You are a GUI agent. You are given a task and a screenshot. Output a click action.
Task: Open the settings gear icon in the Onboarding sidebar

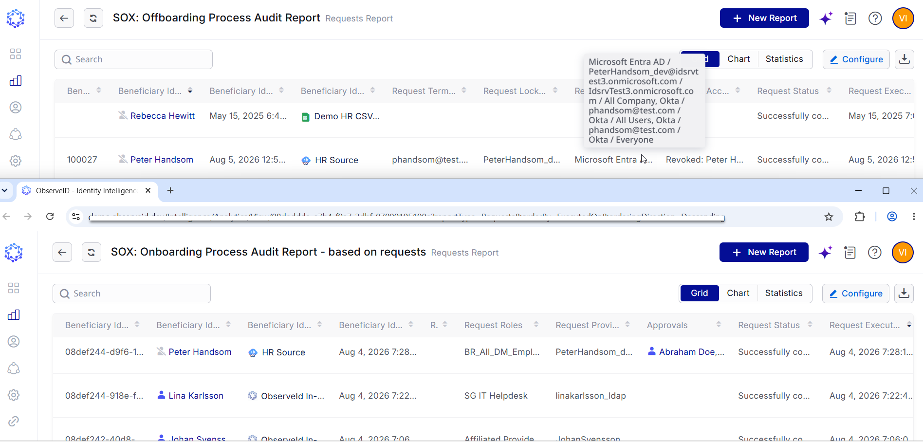[14, 395]
